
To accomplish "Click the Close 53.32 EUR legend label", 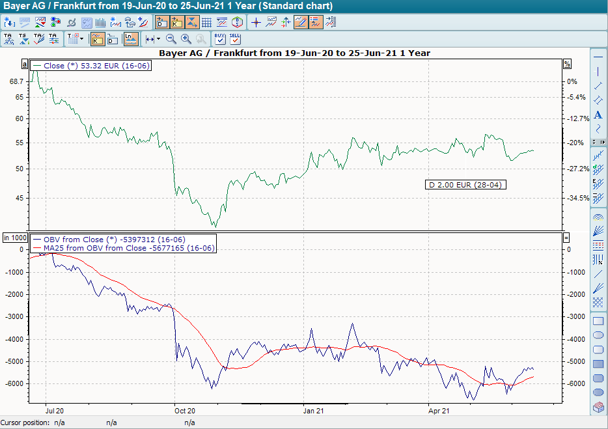I will point(91,66).
